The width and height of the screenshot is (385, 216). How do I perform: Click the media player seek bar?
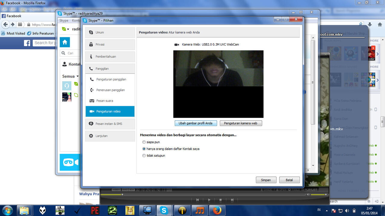pyautogui.click(x=203, y=194)
